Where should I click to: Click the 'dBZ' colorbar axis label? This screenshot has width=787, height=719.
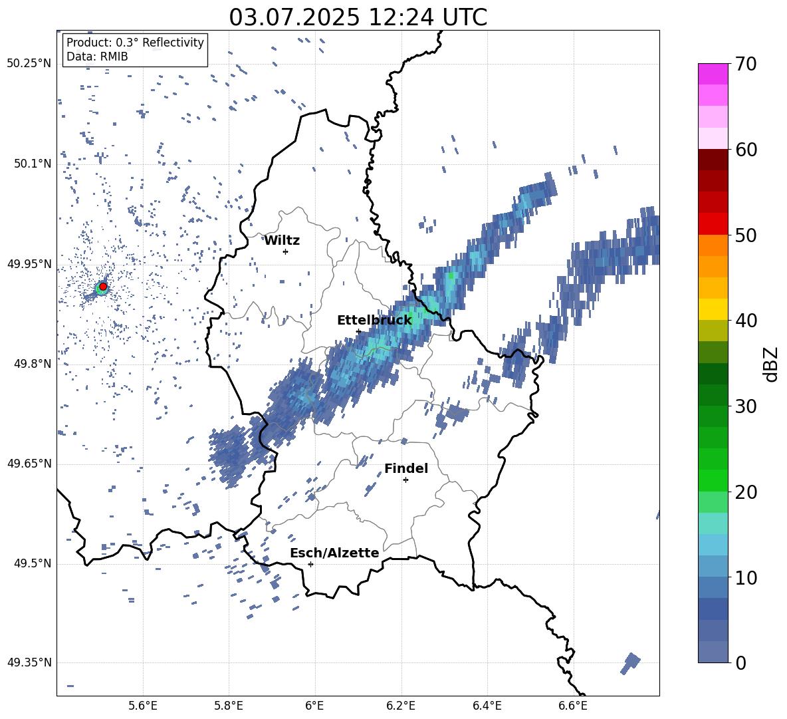click(772, 364)
